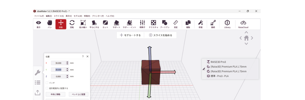Click the pencil edit icon beside printer info
This screenshot has width=305, height=100.
pos(204,69)
